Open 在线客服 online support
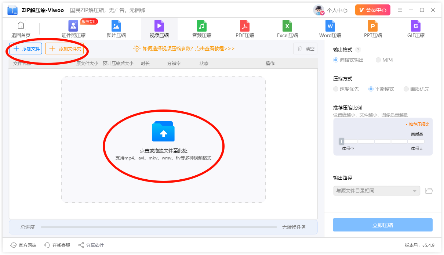Image resolution: width=444 pixels, height=255 pixels. coord(57,245)
